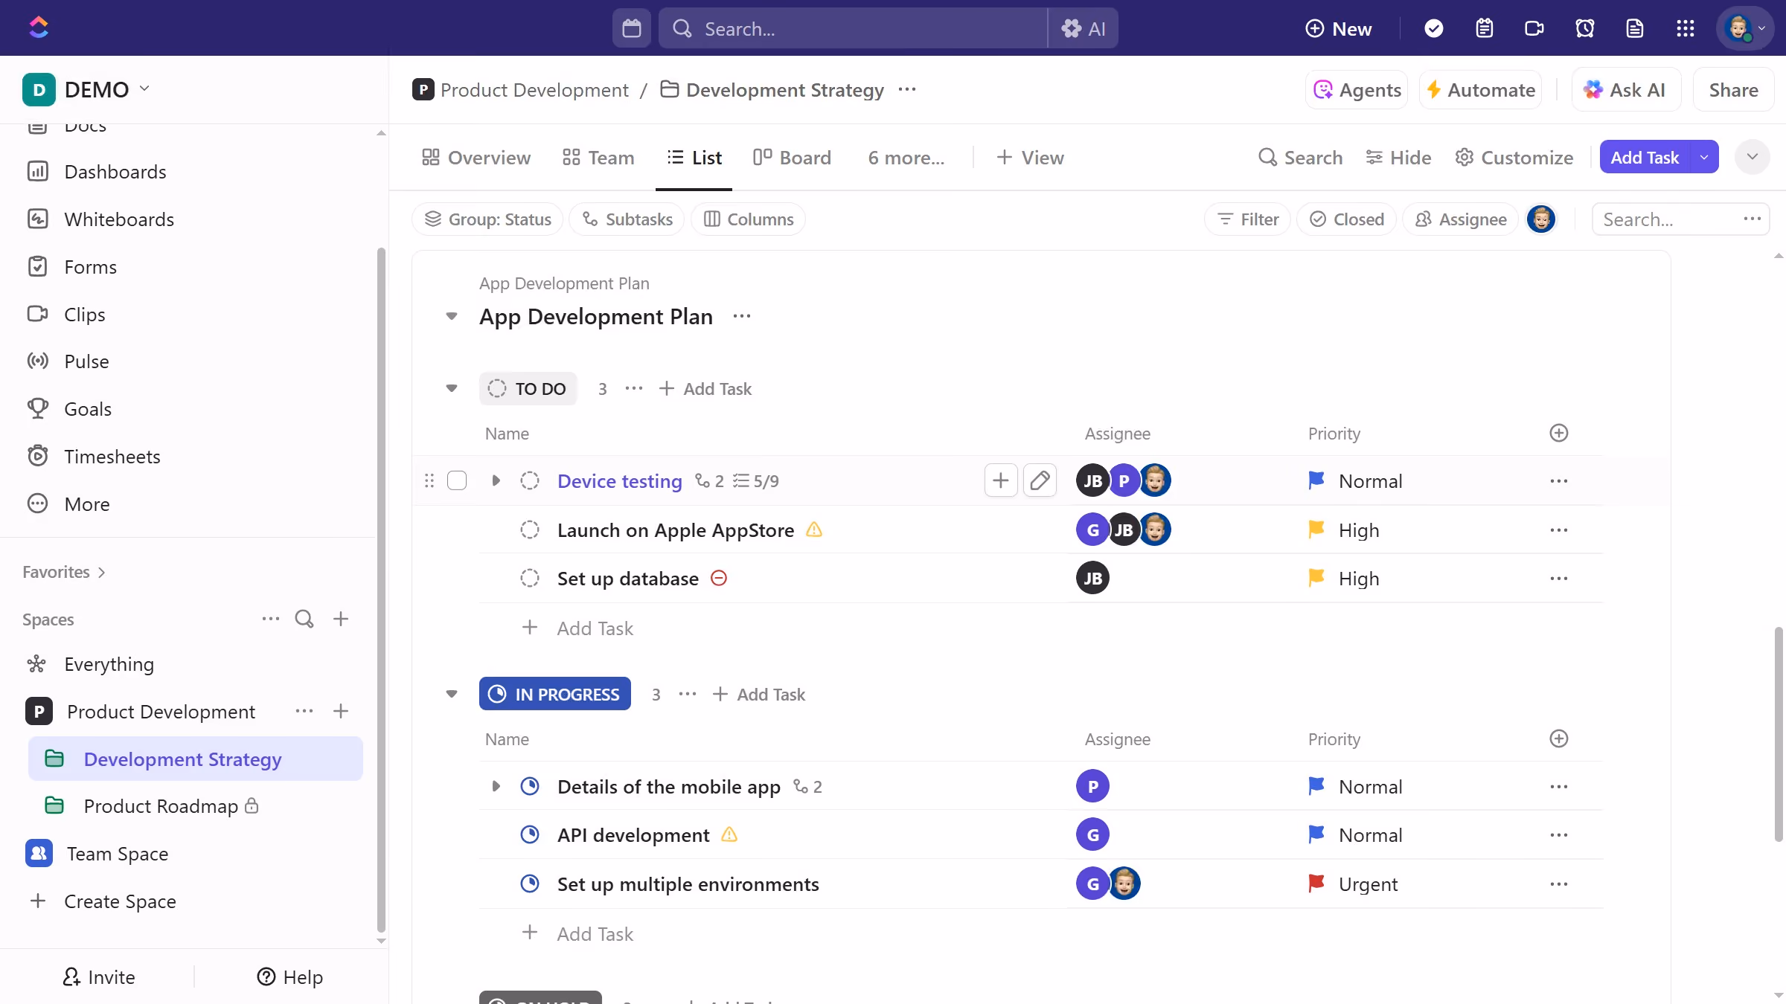Collapse the IN PROGRESS group
The height and width of the screenshot is (1004, 1786).
click(x=452, y=694)
